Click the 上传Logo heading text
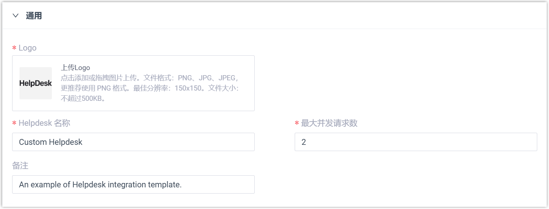 point(75,67)
